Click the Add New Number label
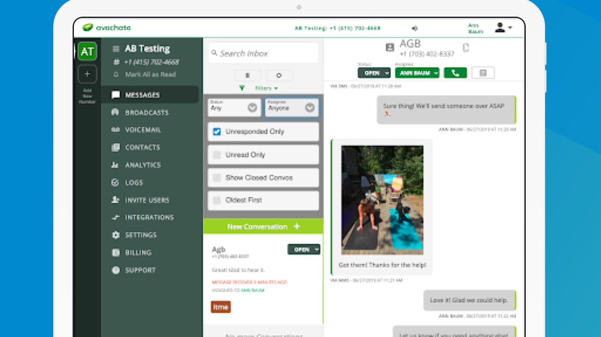Image resolution: width=601 pixels, height=337 pixels. pos(87,96)
